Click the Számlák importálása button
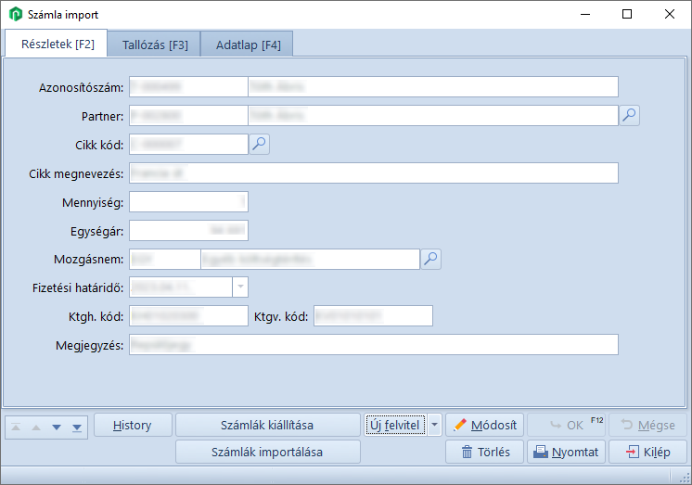This screenshot has height=485, width=692. (x=267, y=453)
